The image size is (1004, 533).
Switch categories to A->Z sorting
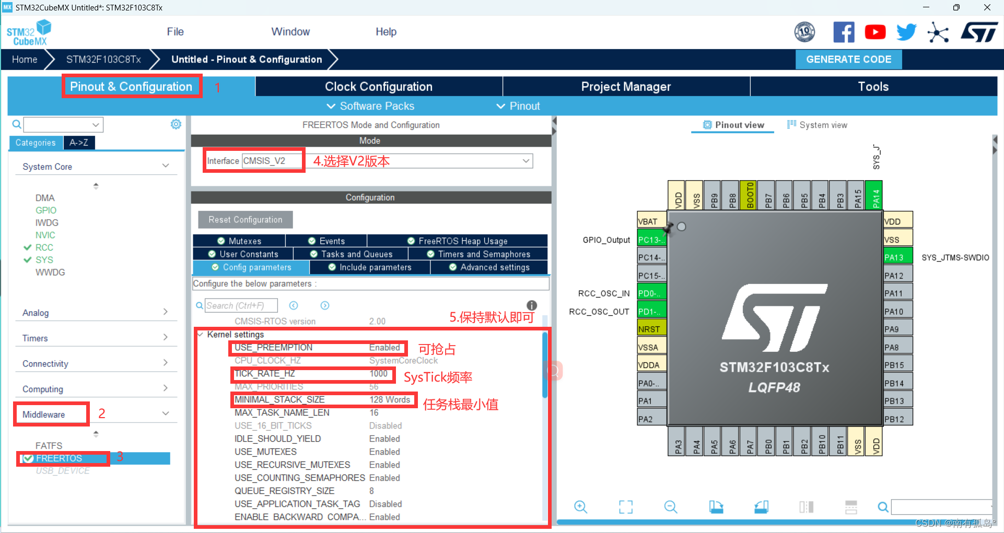coord(79,143)
